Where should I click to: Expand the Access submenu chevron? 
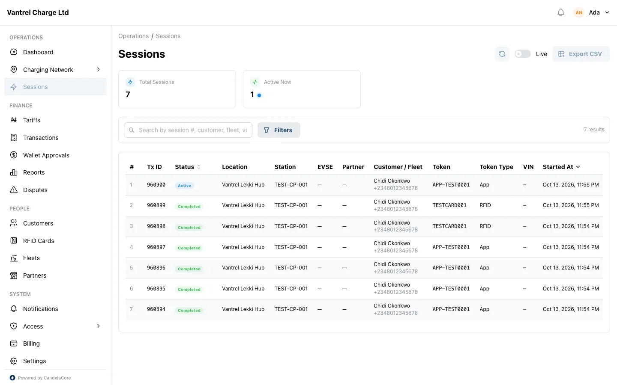(x=99, y=326)
